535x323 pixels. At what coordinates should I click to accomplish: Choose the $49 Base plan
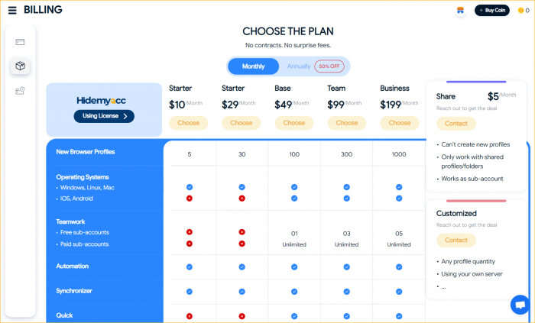click(x=293, y=123)
